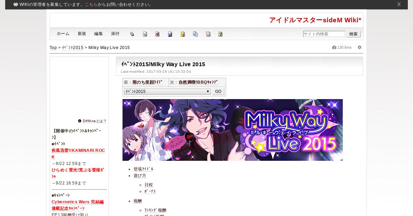This screenshot has height=216, width=413.
Task: Close the top notification banner with X
Action: pos(399,4)
